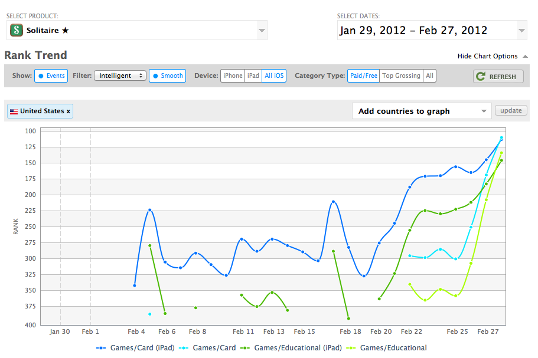Screen dimensions: 538x358
Task: Click Games/Card (iPad) legend marker
Action: [x=101, y=348]
